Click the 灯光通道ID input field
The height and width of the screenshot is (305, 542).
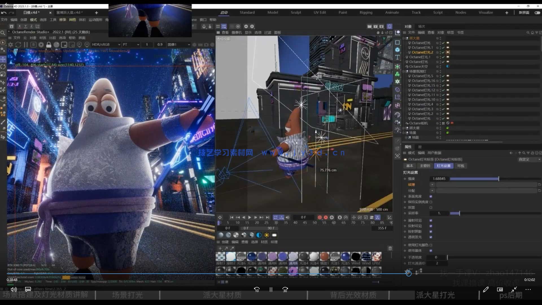pyautogui.click(x=437, y=263)
